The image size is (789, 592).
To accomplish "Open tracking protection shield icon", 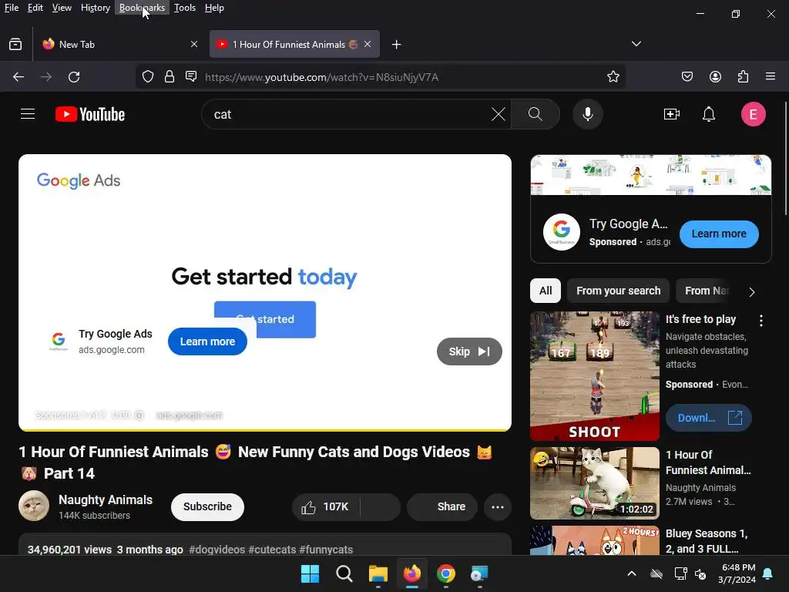I will click(147, 76).
